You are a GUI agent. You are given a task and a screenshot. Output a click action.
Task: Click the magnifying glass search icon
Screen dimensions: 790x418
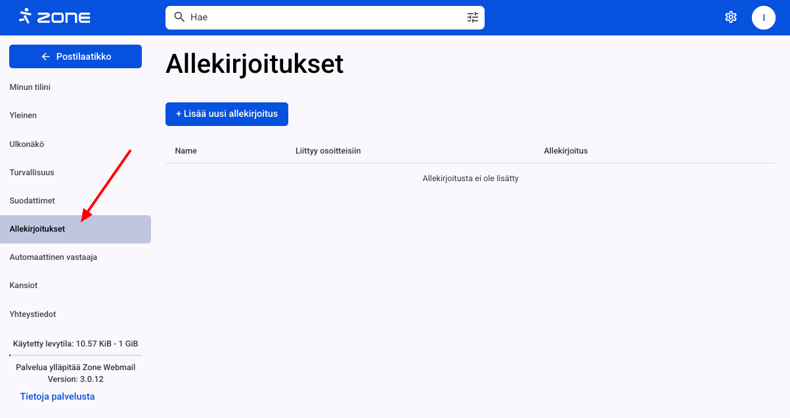(x=179, y=17)
